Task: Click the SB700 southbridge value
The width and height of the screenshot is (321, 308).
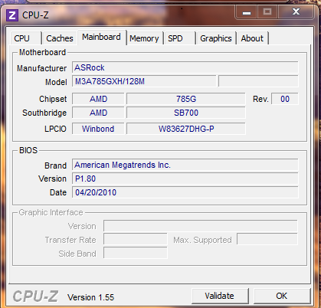Action: [x=186, y=113]
